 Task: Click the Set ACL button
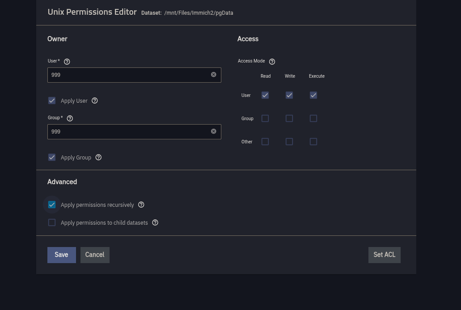pyautogui.click(x=384, y=255)
